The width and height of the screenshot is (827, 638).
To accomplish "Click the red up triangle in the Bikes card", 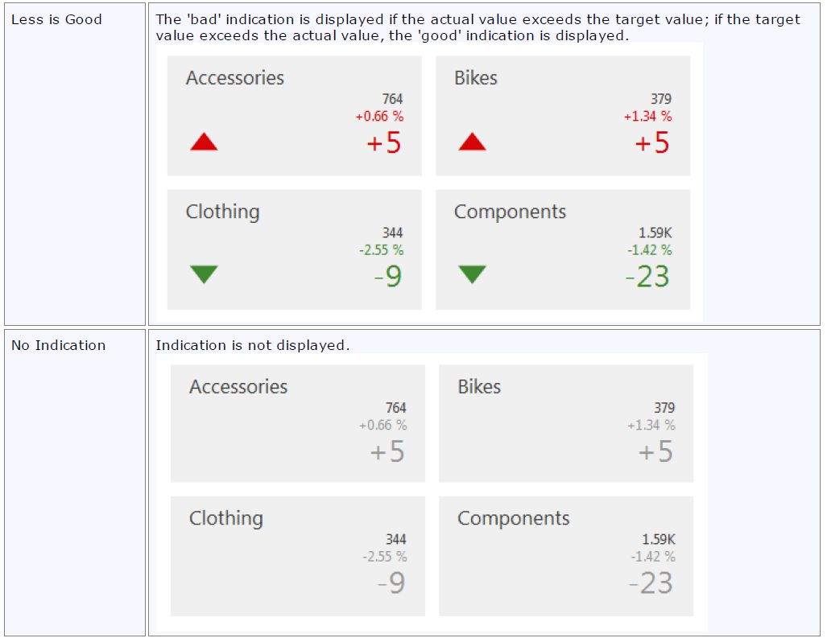I will (472, 142).
